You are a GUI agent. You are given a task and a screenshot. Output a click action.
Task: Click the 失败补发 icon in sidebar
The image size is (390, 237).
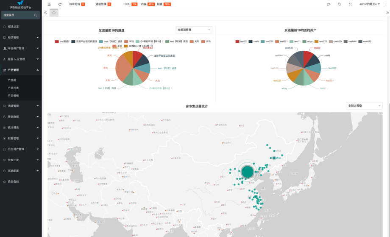[x=5, y=160]
